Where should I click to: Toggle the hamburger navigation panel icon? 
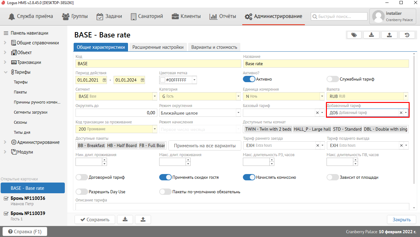click(6, 33)
